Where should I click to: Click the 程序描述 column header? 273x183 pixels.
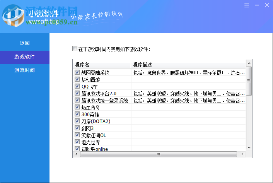188,65
